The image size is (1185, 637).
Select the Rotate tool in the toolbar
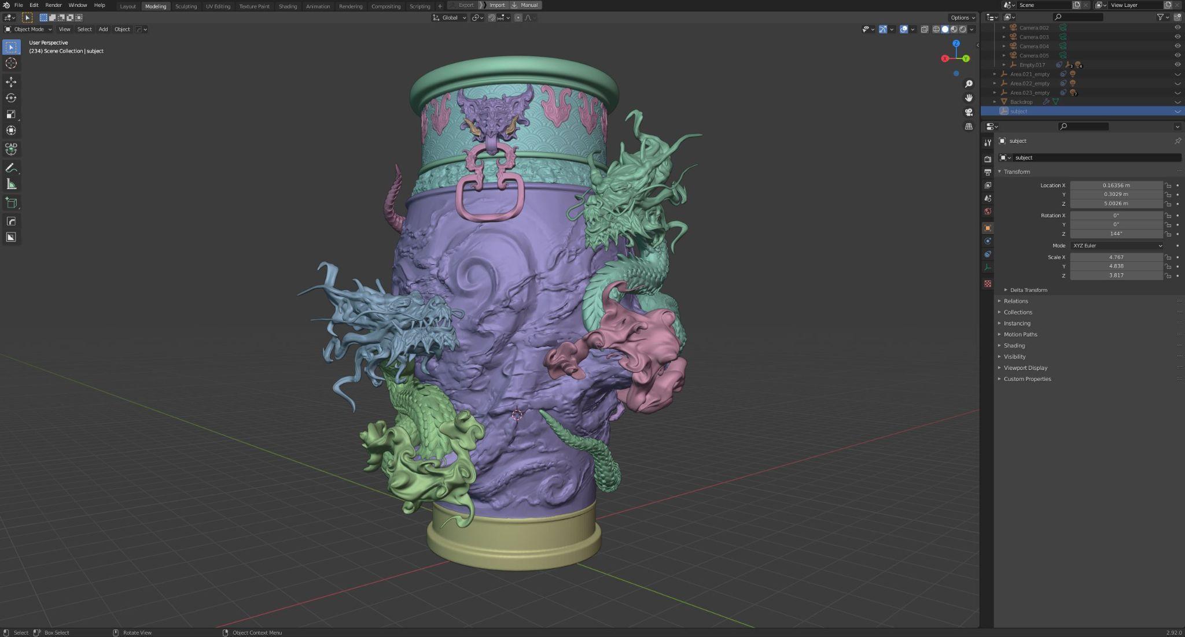point(11,98)
